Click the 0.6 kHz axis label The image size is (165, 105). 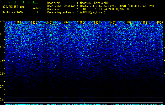pyautogui.click(x=2, y=100)
